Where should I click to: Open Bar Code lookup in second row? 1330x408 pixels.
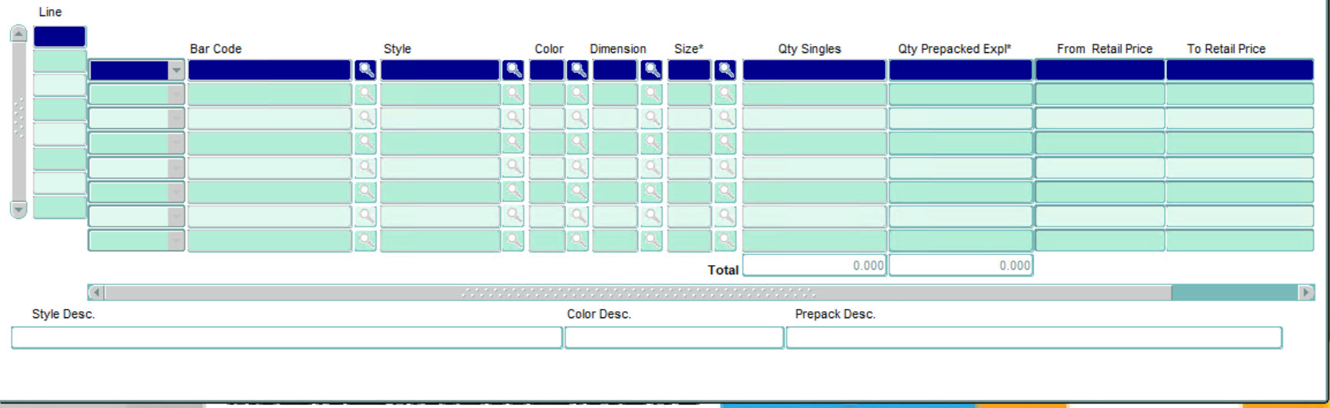365,95
